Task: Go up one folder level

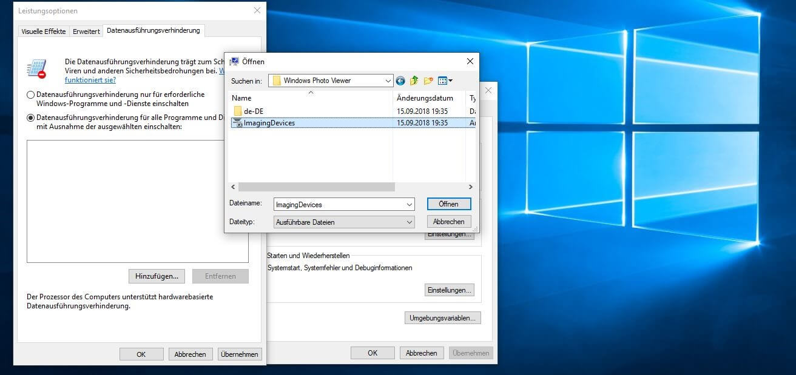Action: (x=414, y=81)
